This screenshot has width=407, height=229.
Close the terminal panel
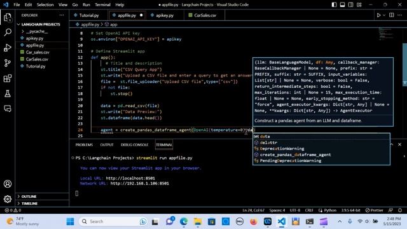[x=400, y=144]
